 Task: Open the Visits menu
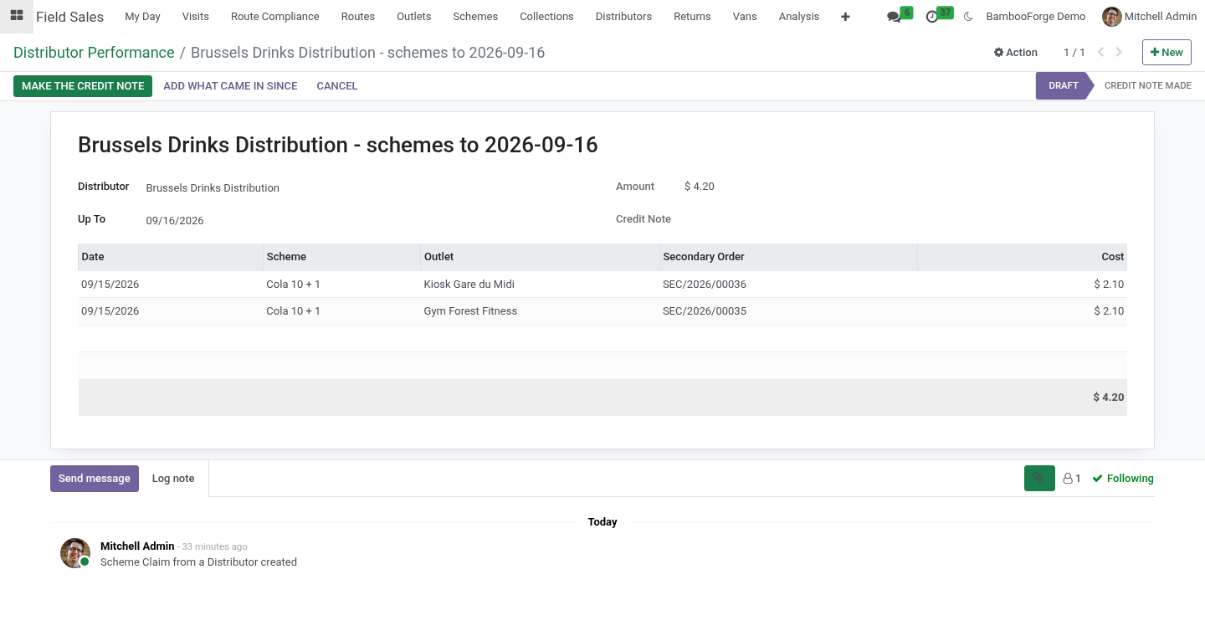196,17
